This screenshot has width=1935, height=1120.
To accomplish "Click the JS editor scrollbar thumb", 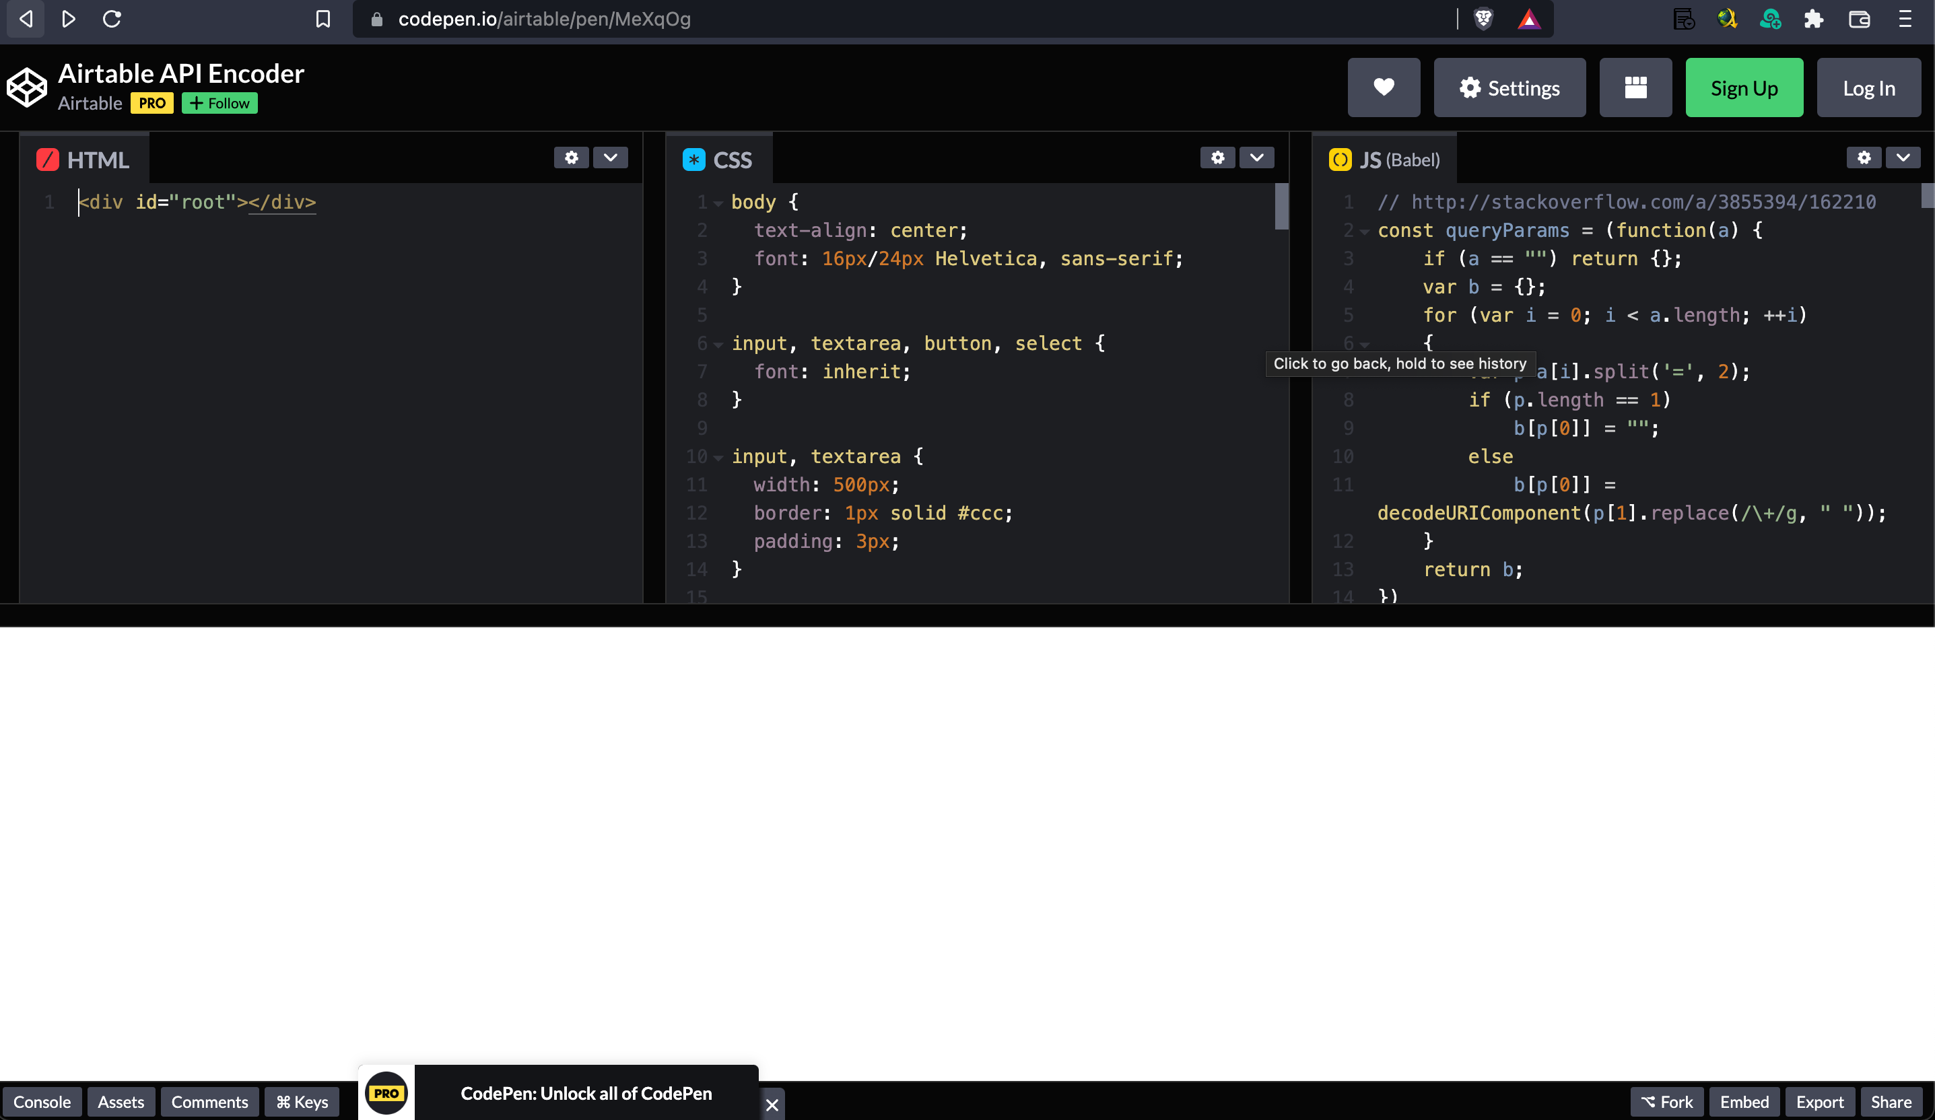I will coord(1928,195).
